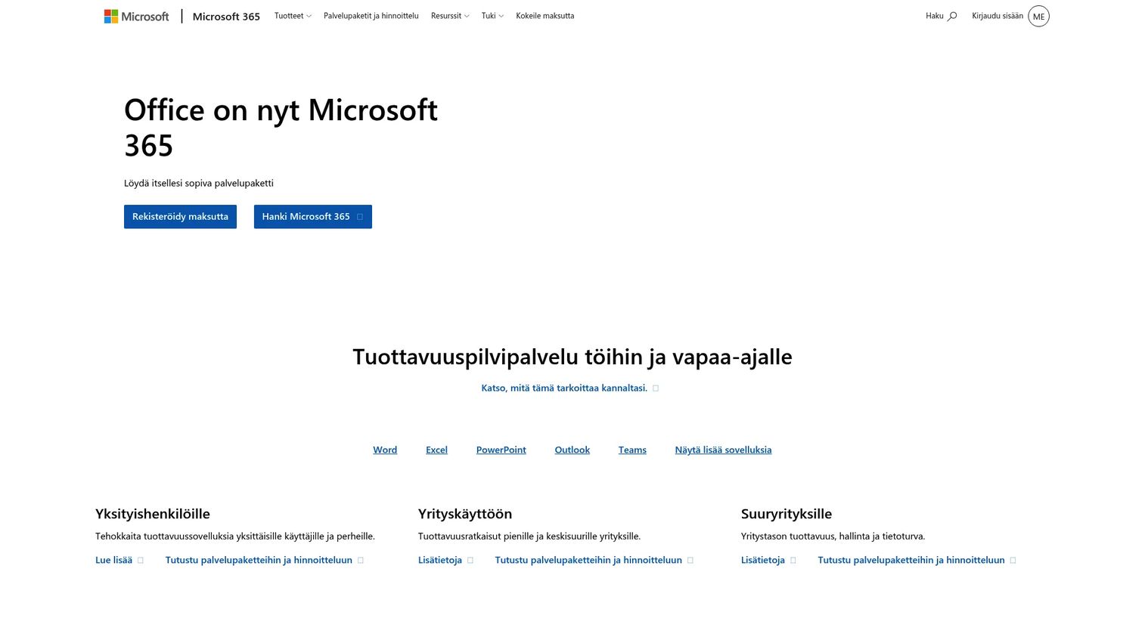Click the Yksityishenkilöille heading
1145x643 pixels.
(x=153, y=514)
